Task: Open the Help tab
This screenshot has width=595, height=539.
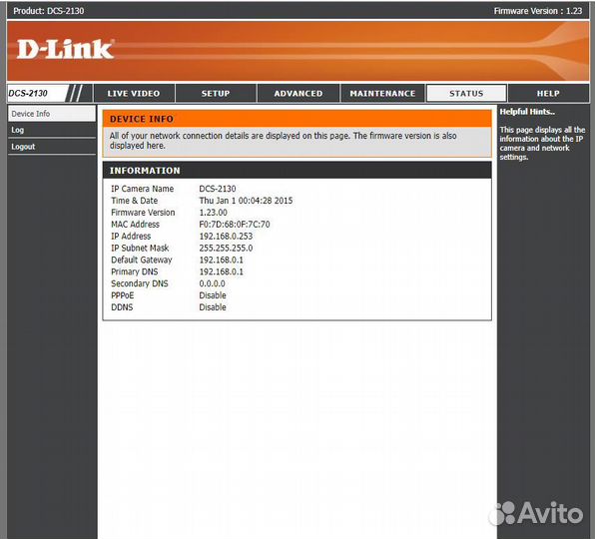Action: coord(548,93)
